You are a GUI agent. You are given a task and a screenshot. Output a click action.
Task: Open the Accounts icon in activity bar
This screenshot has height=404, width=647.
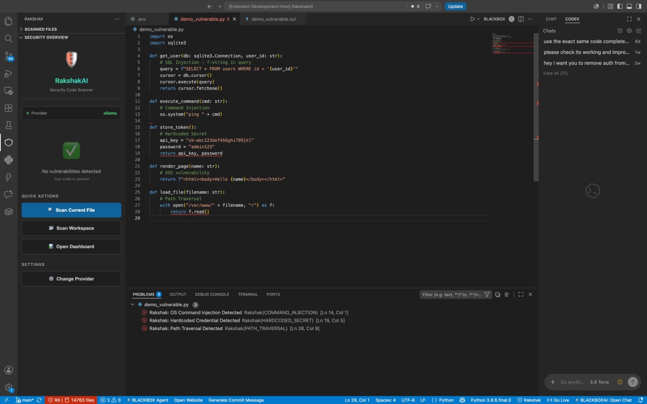point(8,370)
